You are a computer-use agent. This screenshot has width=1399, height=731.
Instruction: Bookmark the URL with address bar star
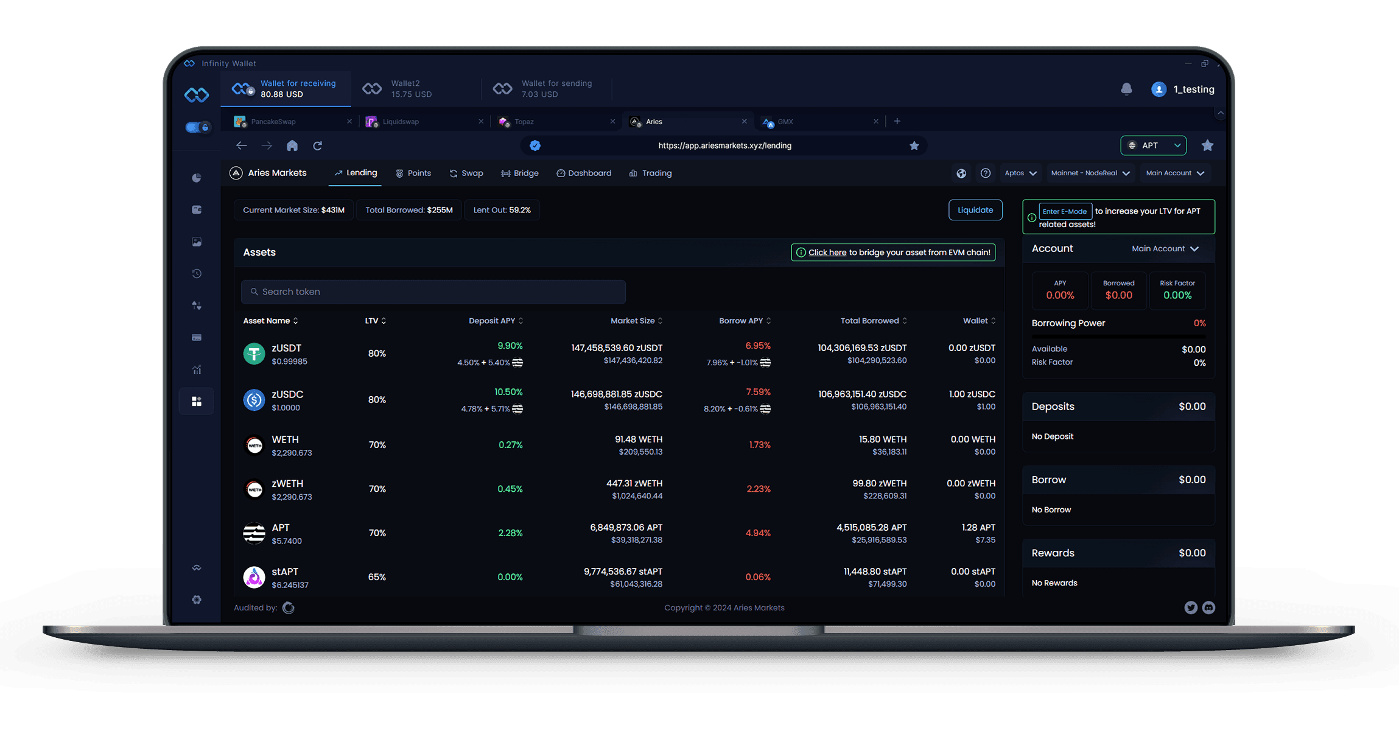(x=914, y=145)
